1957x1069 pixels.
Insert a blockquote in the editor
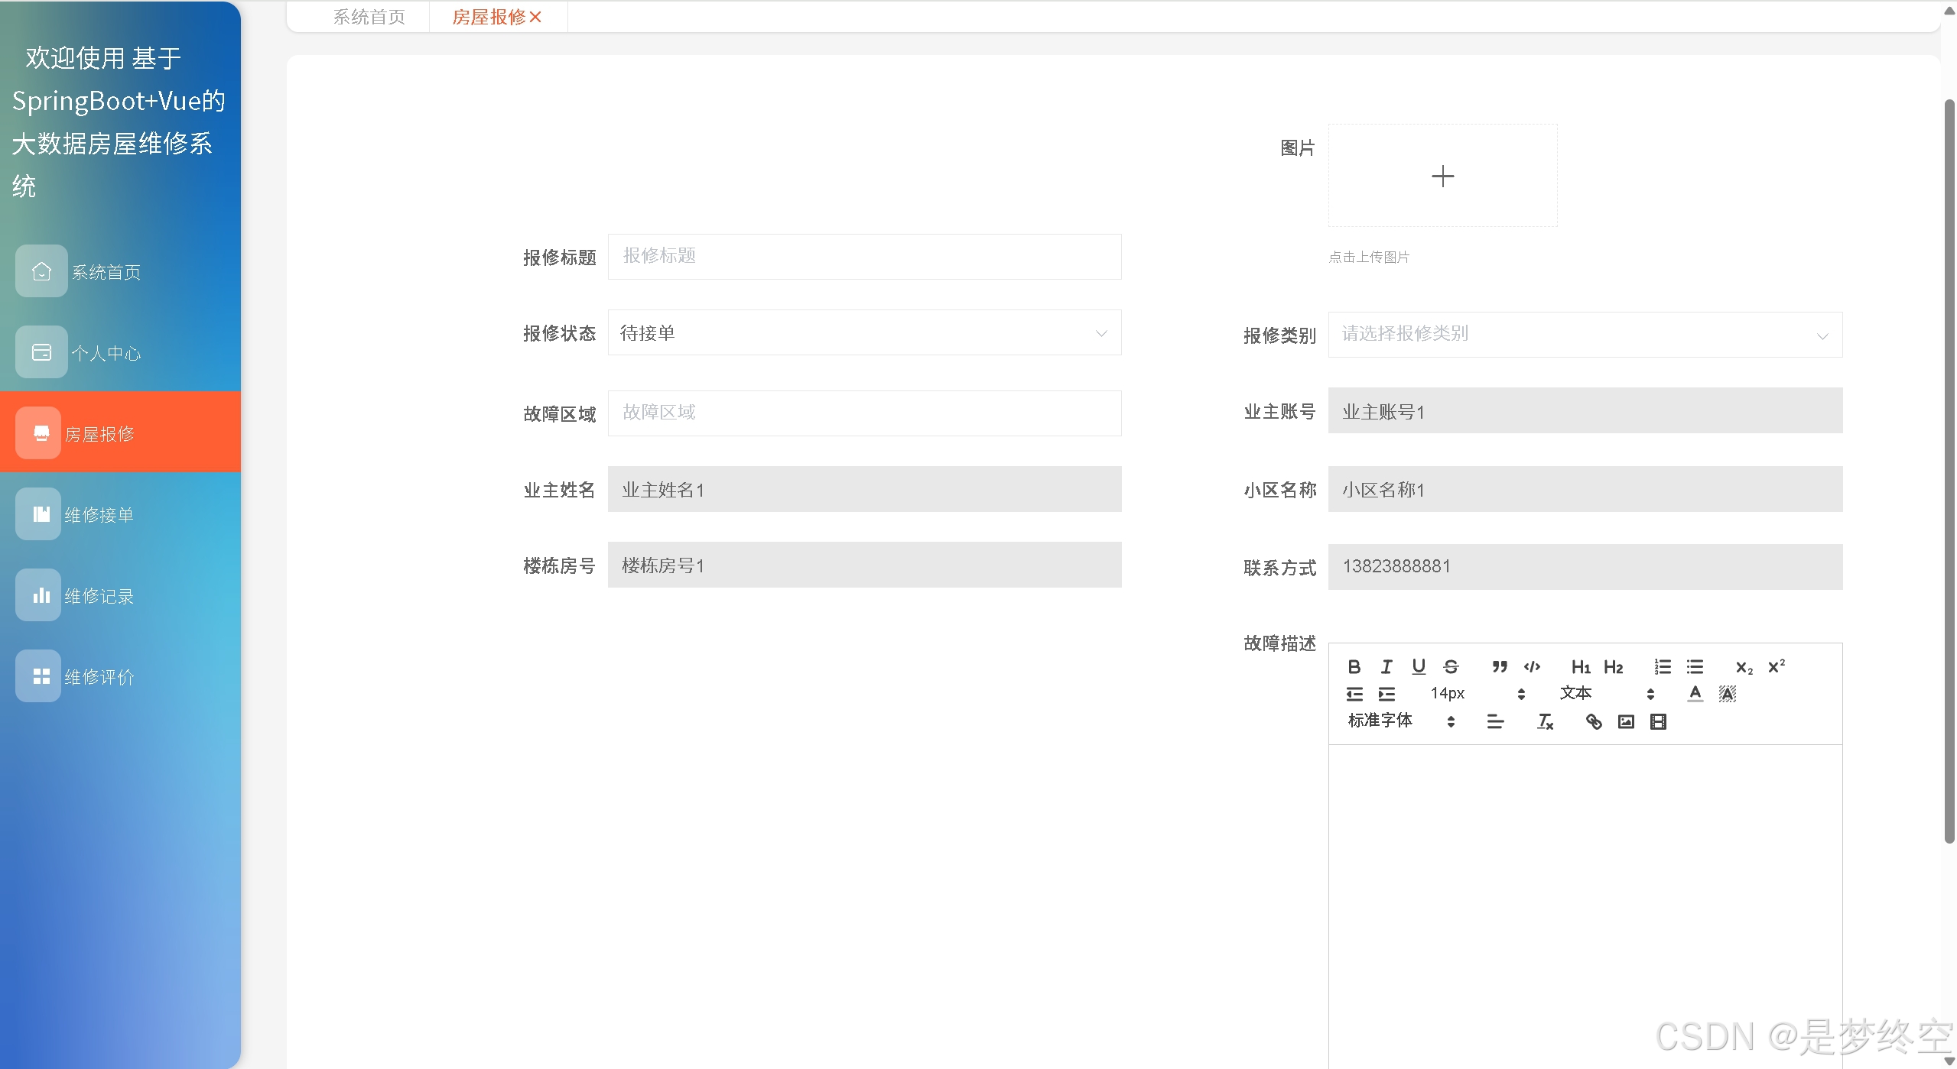click(x=1499, y=666)
